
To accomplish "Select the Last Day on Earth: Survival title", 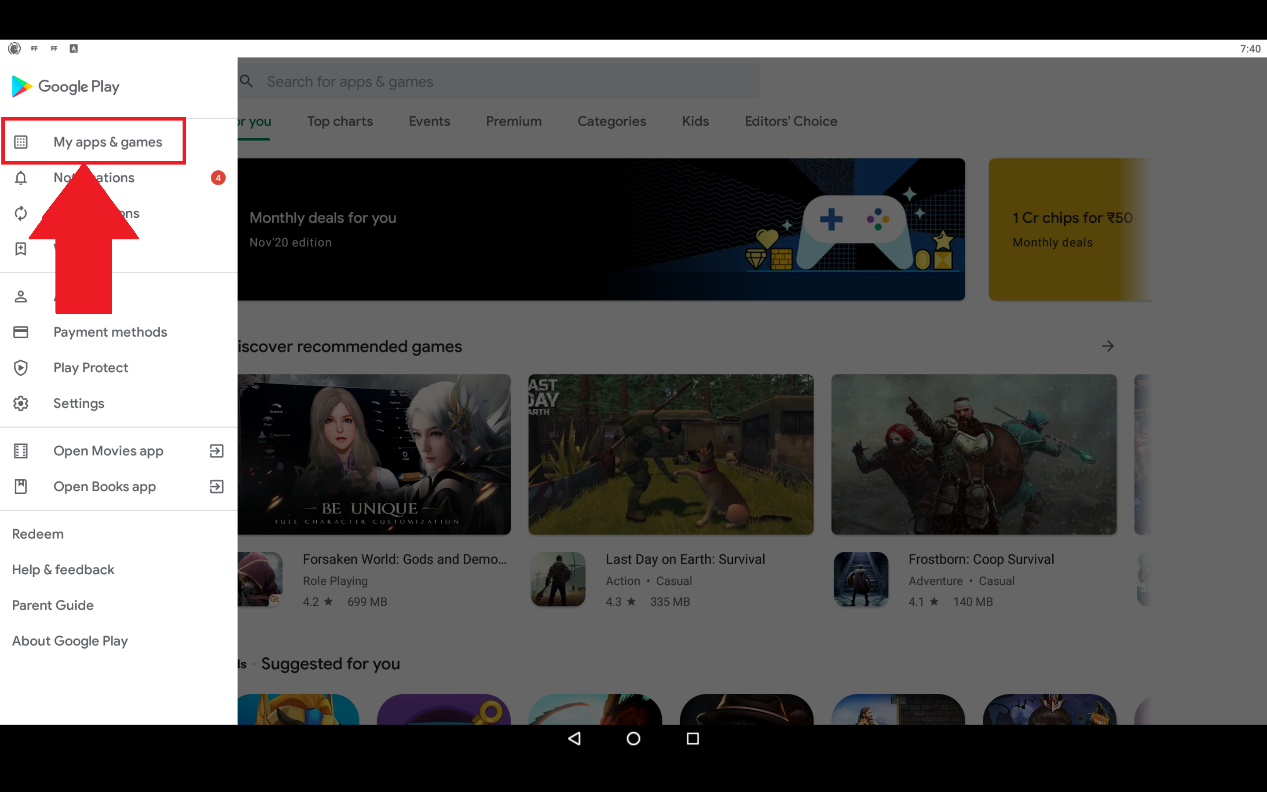I will (x=685, y=559).
